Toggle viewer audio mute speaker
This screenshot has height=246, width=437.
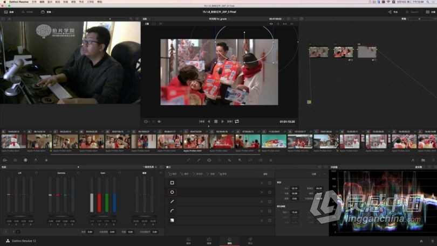[x=159, y=122]
